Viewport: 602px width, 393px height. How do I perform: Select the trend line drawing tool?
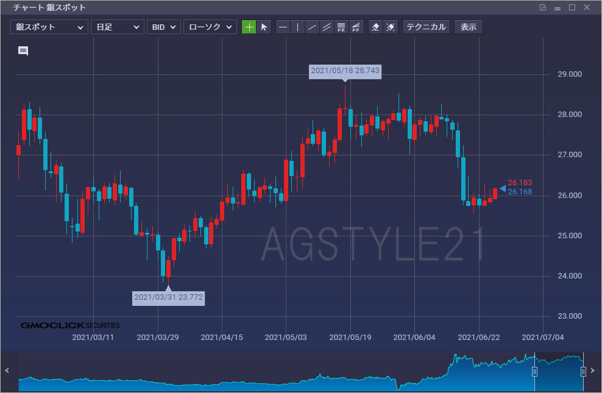pos(312,27)
